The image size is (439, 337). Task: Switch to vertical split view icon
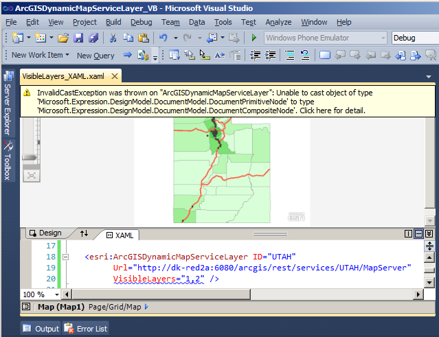[408, 233]
